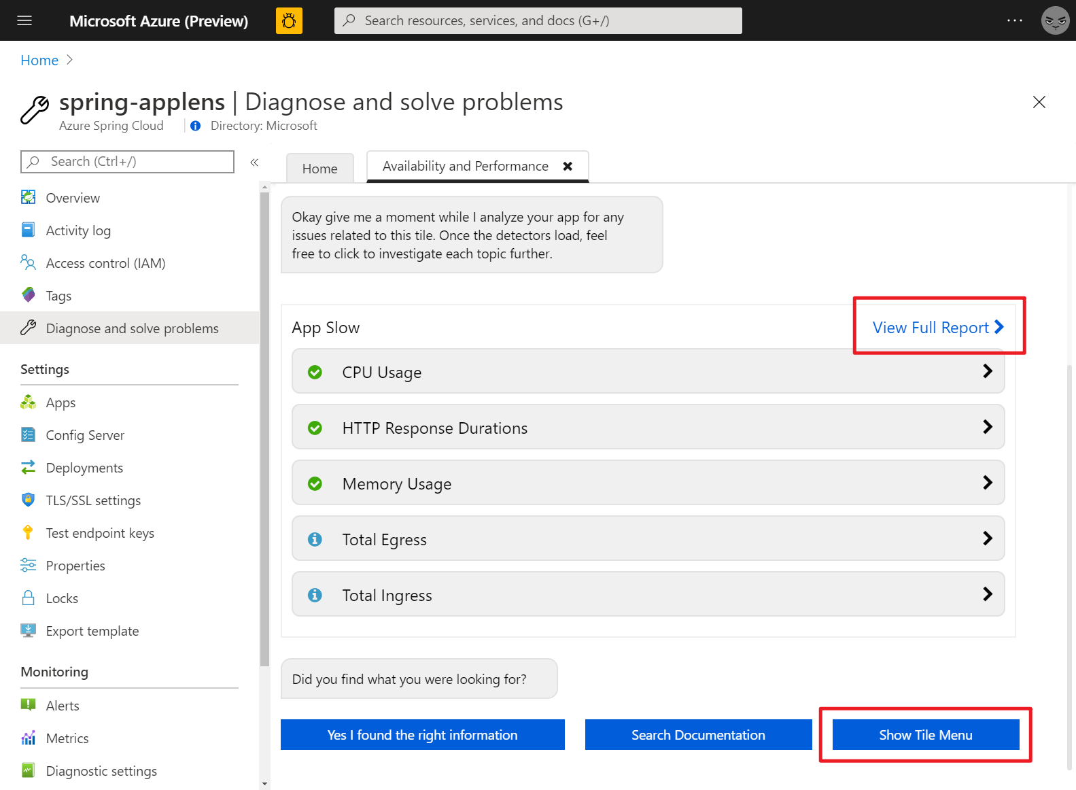The height and width of the screenshot is (790, 1076).
Task: Close the Availability and Performance tab
Action: pos(568,166)
